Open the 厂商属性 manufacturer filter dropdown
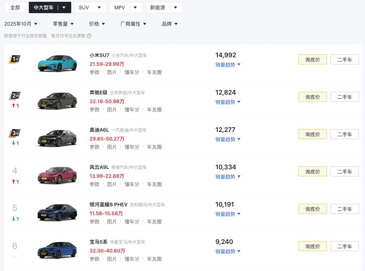365x271 pixels. click(134, 24)
